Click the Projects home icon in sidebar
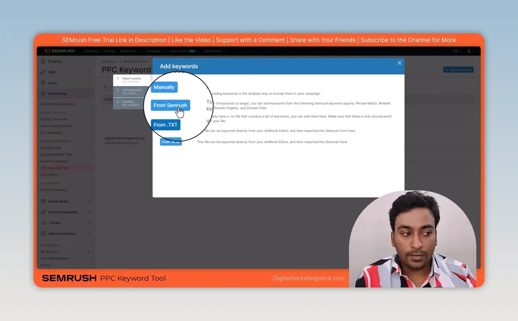Viewport: 518px width, 321px height. click(43, 61)
